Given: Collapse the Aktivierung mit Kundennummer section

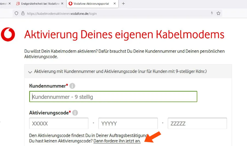Looking at the screenshot, I should pos(30,72).
